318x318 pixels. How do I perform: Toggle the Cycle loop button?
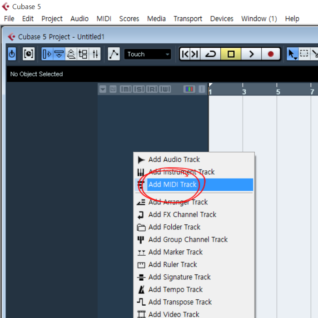pyautogui.click(x=210, y=54)
